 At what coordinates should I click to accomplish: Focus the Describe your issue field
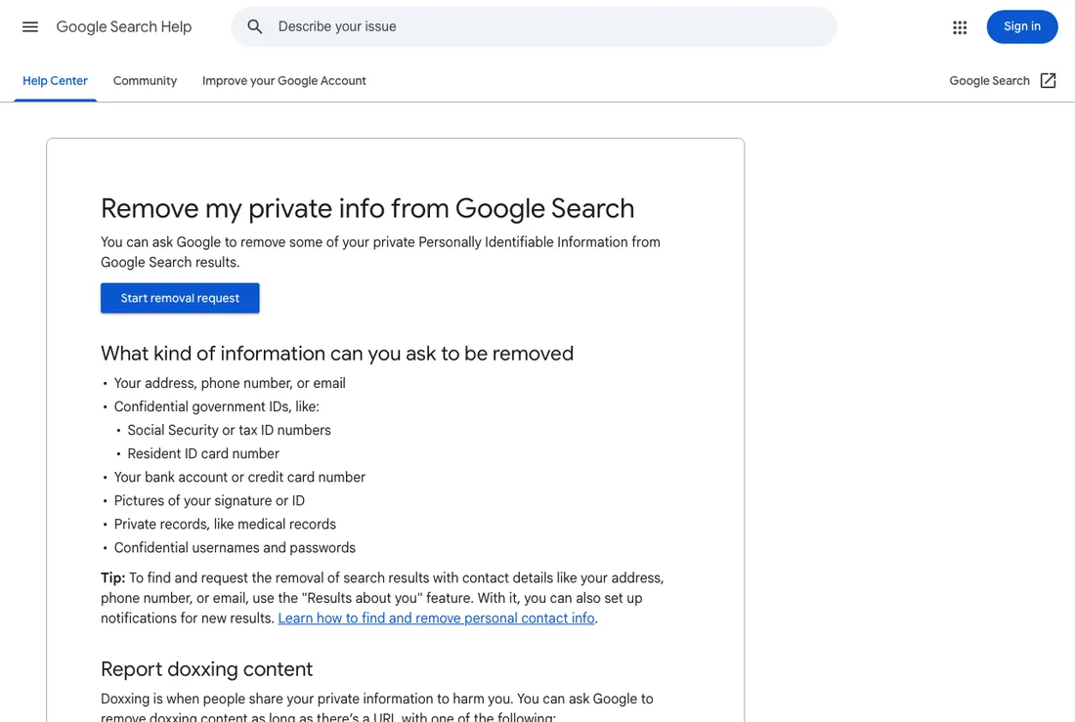click(534, 26)
